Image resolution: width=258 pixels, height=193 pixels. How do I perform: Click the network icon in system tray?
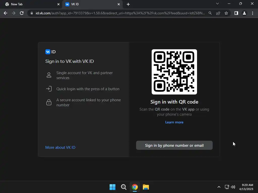(x=227, y=187)
